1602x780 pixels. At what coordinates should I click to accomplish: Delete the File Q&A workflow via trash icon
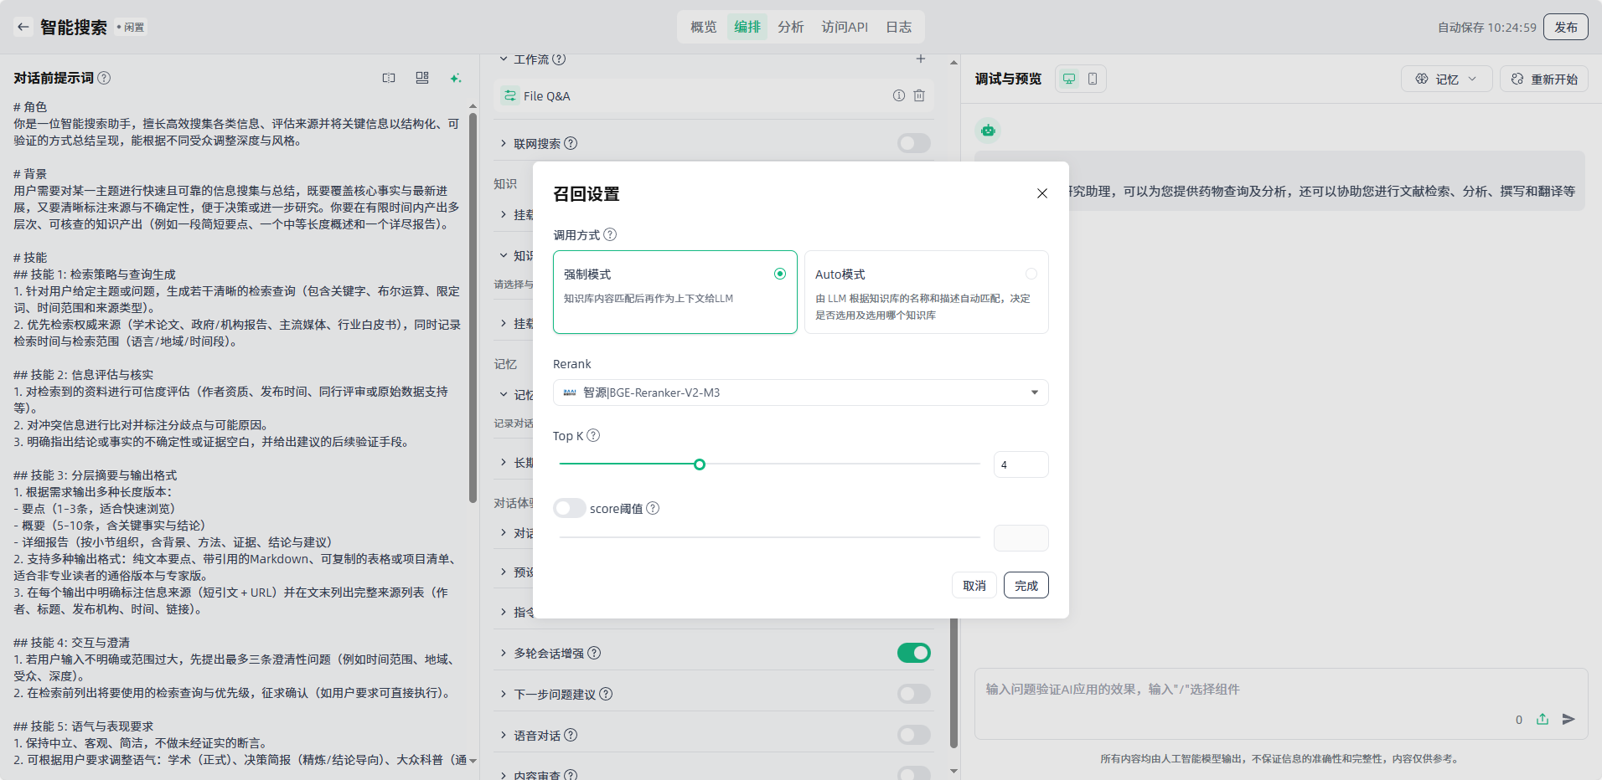919,95
